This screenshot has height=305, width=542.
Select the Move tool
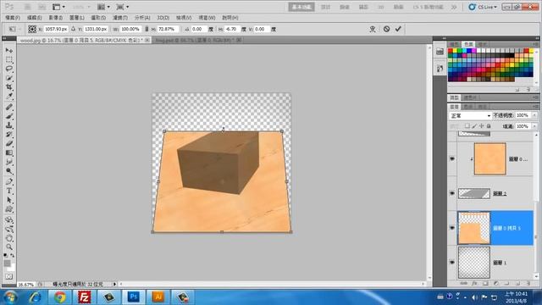point(9,51)
